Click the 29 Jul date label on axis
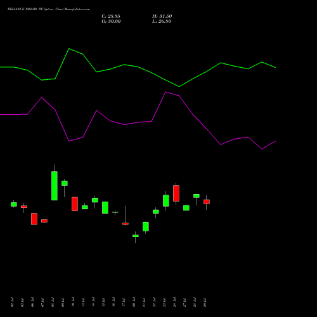This screenshot has height=317, width=317. tap(205, 302)
